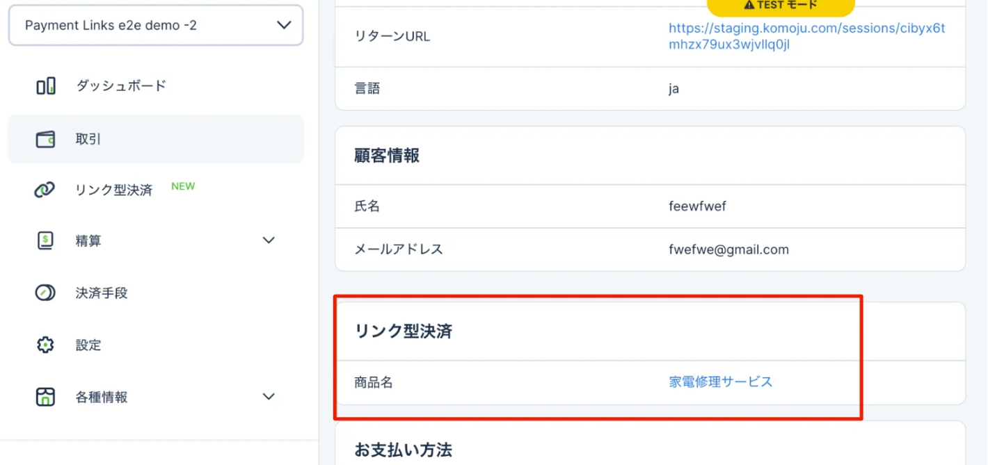Viewport: 988px width, 465px height.
Task: Click the Dashboard bar-chart icon
Action: [45, 86]
